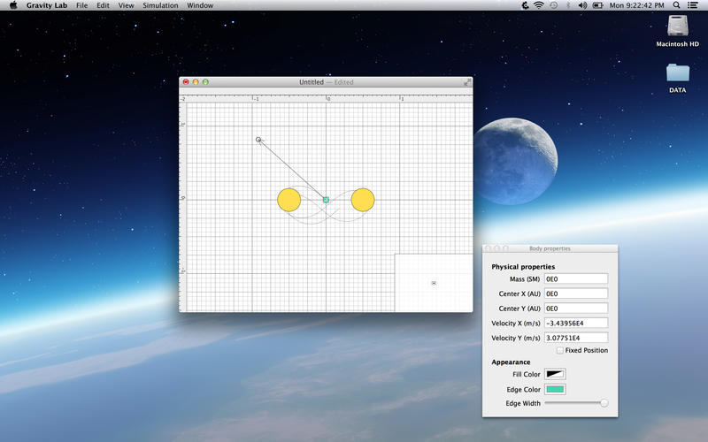708x442 pixels.
Task: Click the small teal body at origin
Action: [x=326, y=201]
